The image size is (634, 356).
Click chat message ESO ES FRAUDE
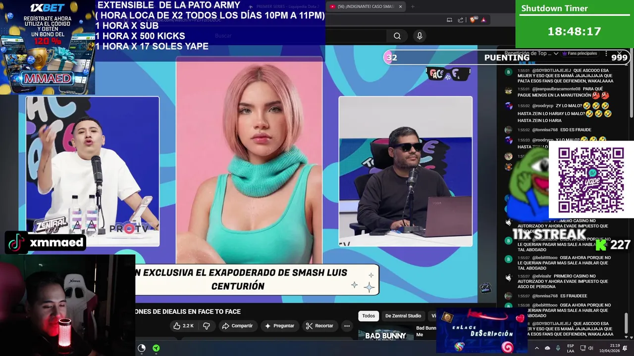click(x=576, y=130)
